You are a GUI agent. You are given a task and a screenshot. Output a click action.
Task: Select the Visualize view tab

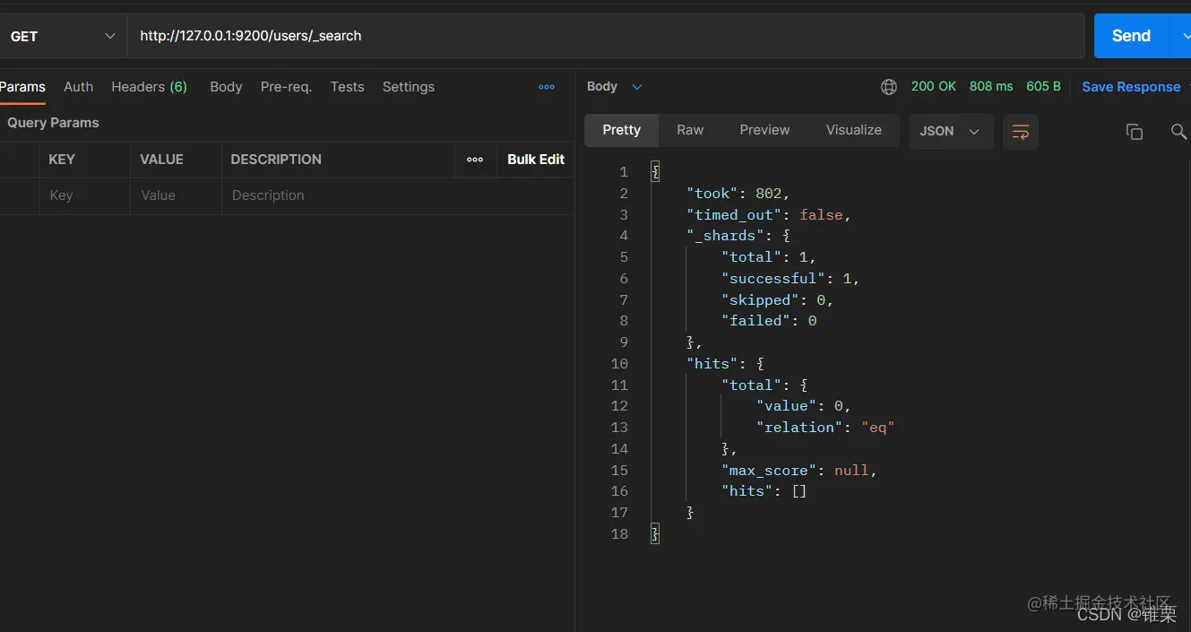click(x=854, y=130)
